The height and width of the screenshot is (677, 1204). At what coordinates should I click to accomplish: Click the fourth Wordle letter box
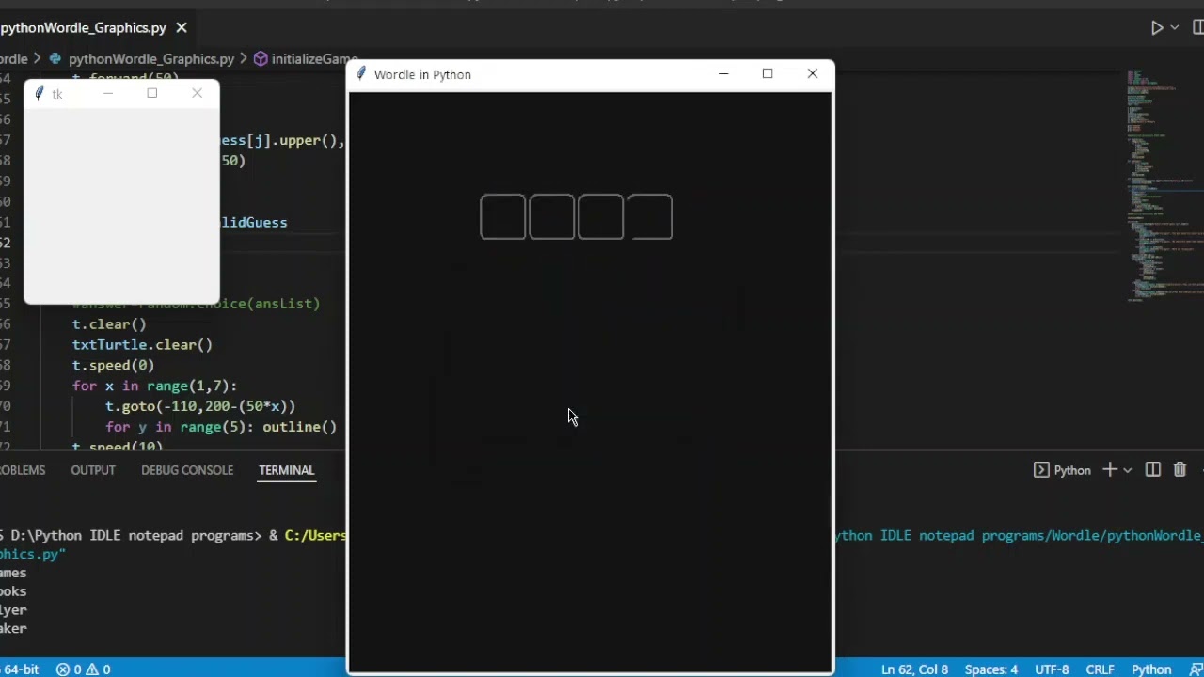tap(650, 217)
